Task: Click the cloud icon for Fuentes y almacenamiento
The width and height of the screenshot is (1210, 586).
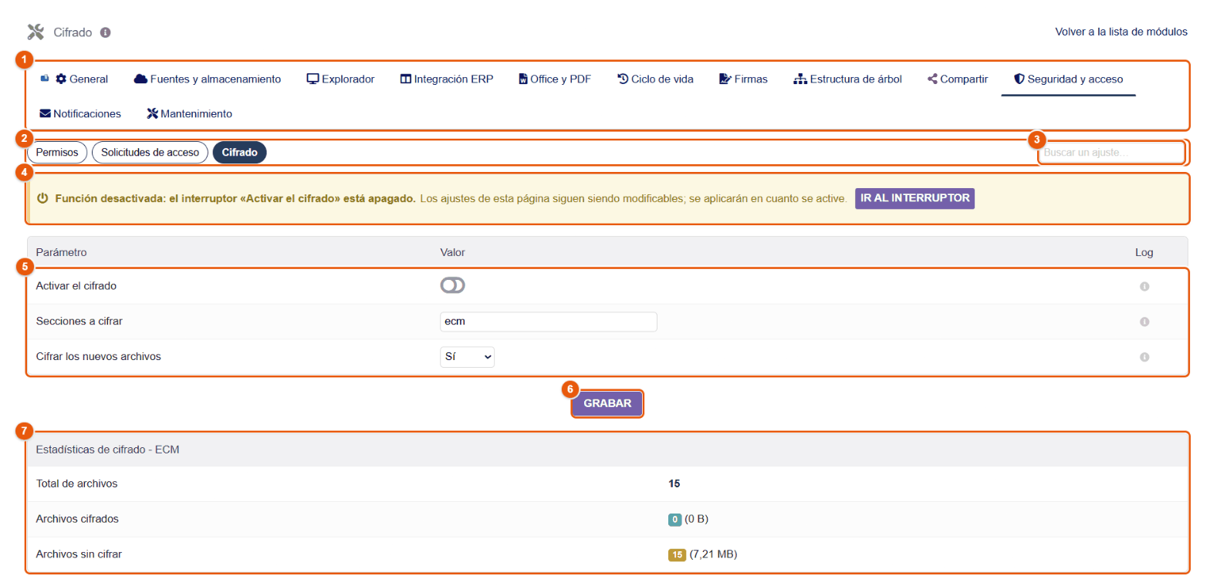Action: point(140,79)
